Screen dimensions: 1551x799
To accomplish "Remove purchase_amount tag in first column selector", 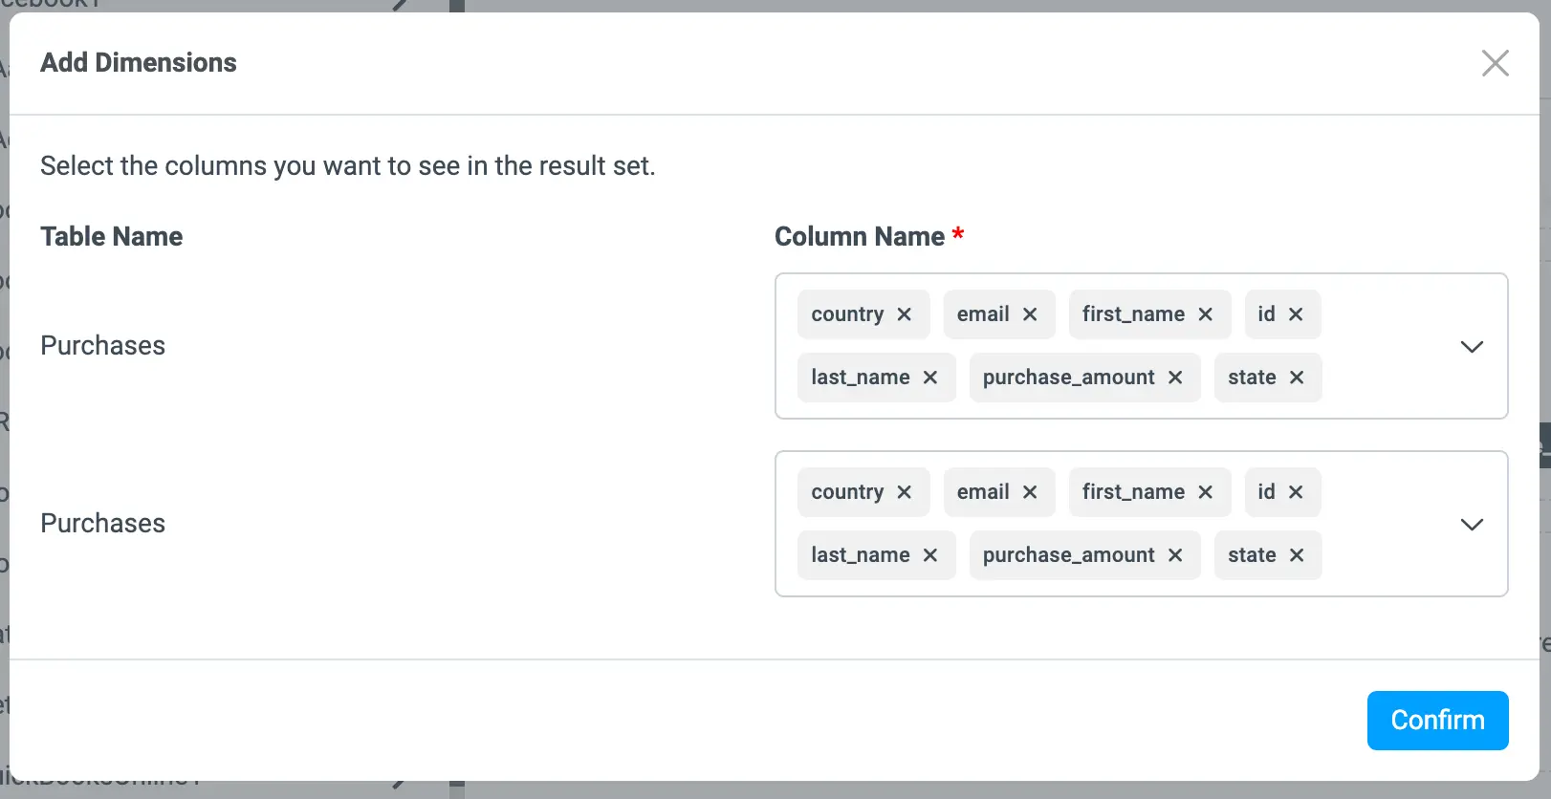I will coord(1175,378).
